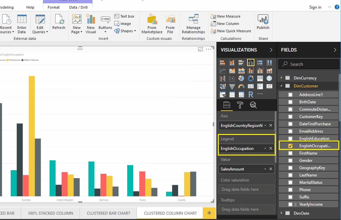Image resolution: width=341 pixels, height=220 pixels.
Task: Select the funnel chart visualization
Action: click(232, 86)
